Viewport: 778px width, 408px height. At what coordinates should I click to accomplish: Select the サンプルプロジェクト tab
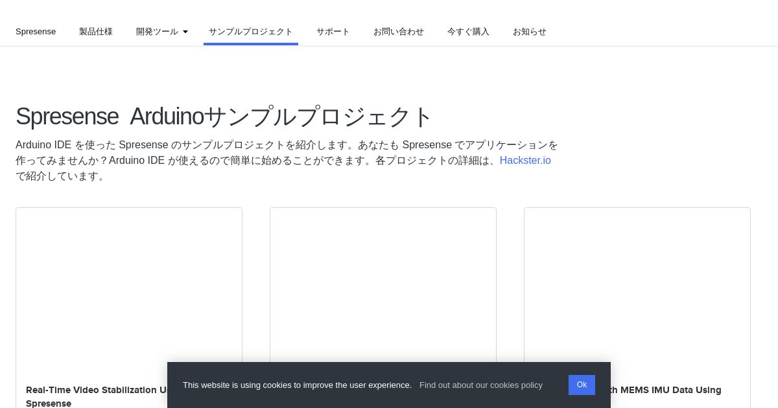[x=251, y=31]
